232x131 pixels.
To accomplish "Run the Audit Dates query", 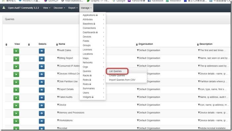I will tap(16, 51).
